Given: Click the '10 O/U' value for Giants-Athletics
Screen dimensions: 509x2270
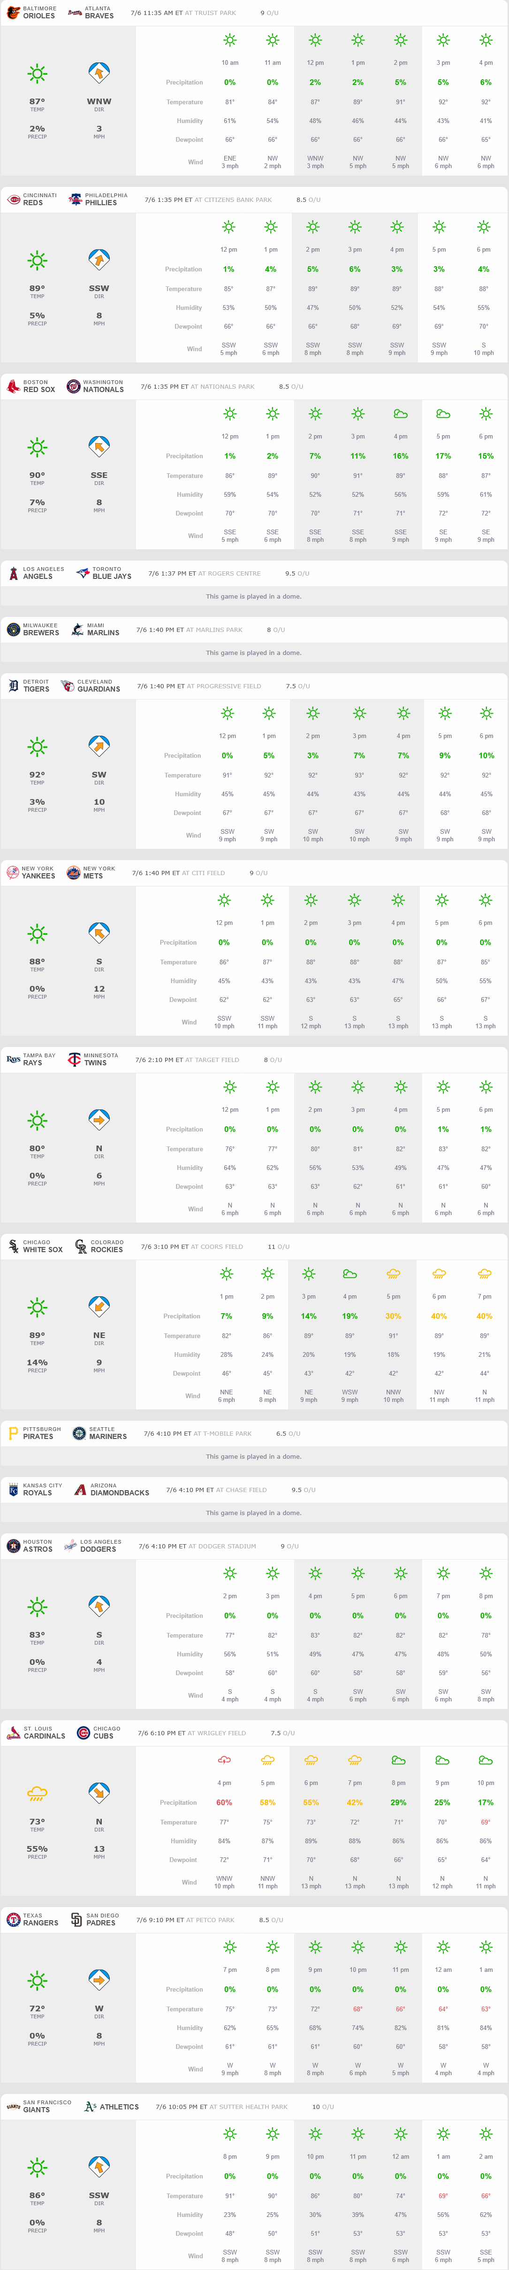Looking at the screenshot, I should [322, 2107].
